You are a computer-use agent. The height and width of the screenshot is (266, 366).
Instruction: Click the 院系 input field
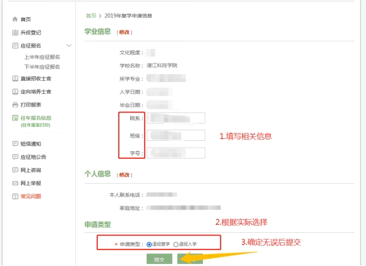click(176, 118)
